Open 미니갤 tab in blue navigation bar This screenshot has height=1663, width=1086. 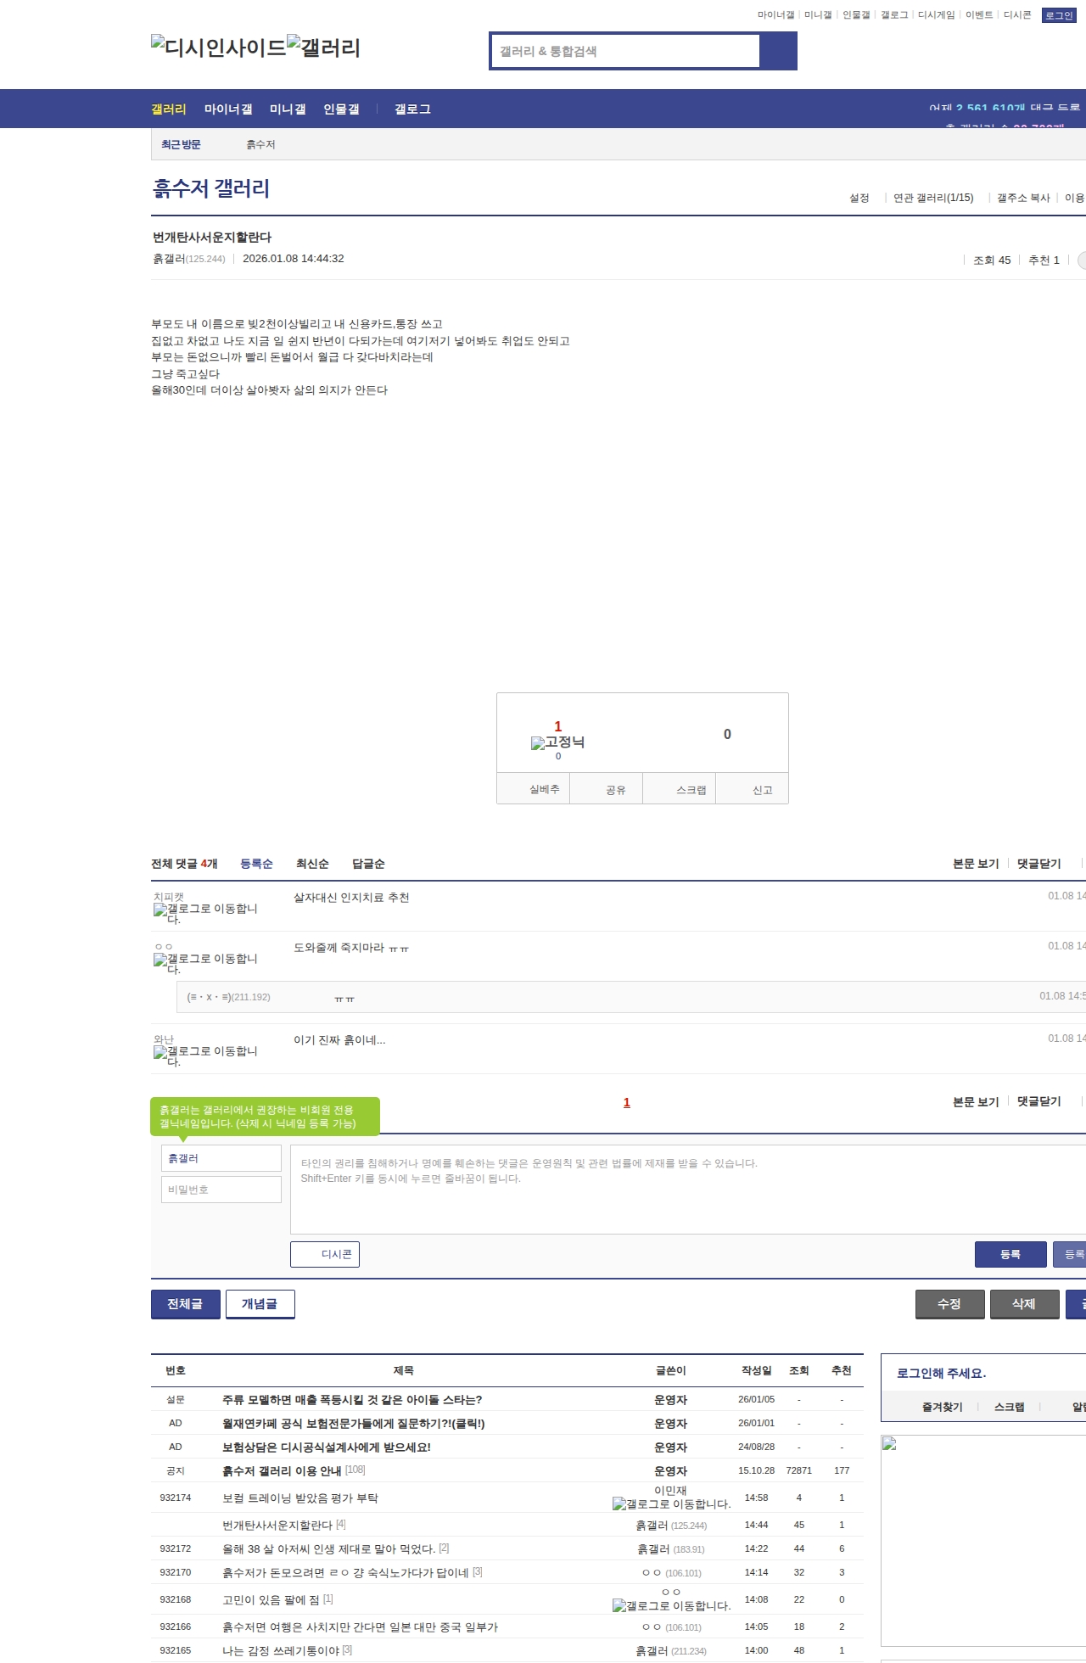(x=288, y=109)
